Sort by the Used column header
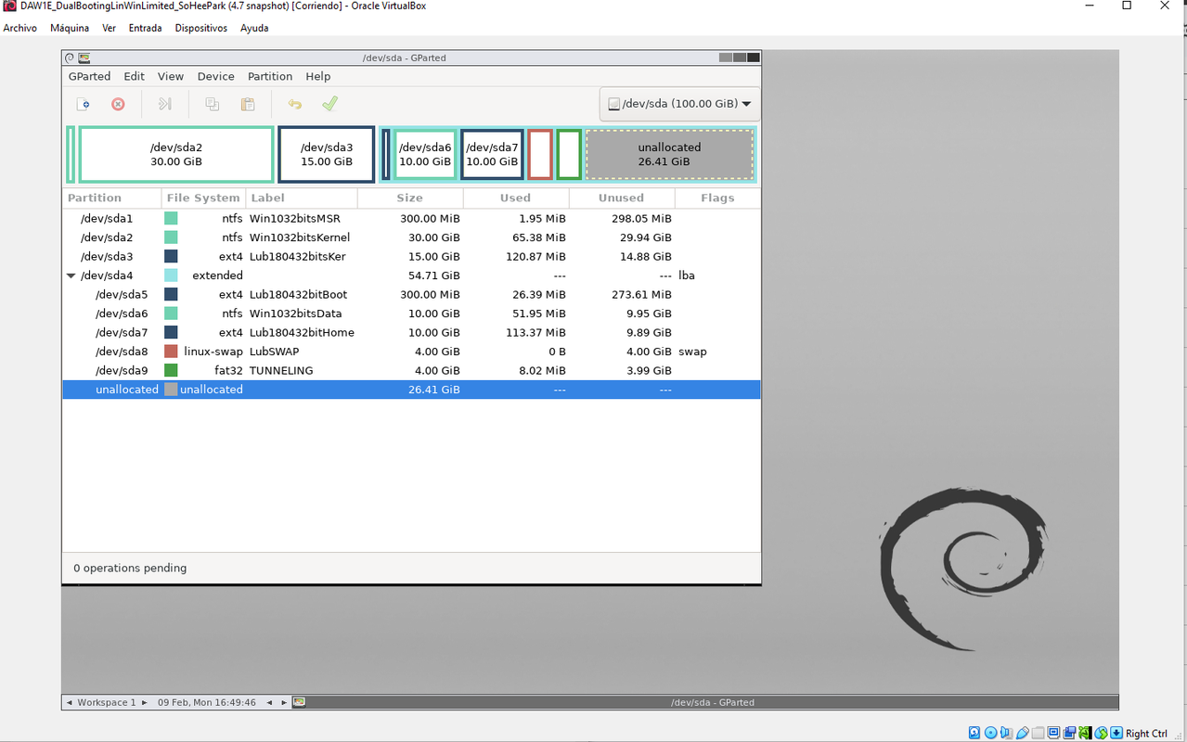 click(x=516, y=198)
